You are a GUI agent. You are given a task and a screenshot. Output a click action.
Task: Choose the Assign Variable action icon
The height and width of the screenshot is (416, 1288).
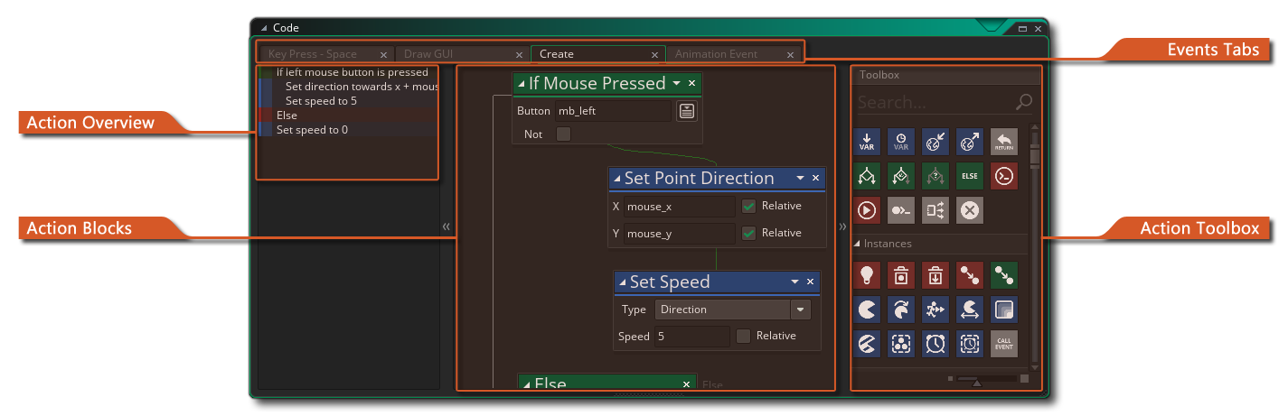click(867, 142)
